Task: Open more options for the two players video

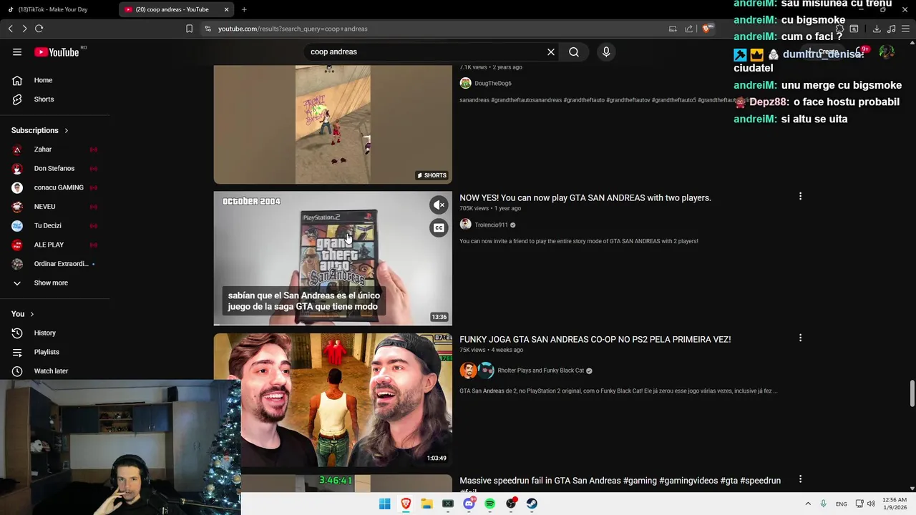Action: (x=800, y=196)
